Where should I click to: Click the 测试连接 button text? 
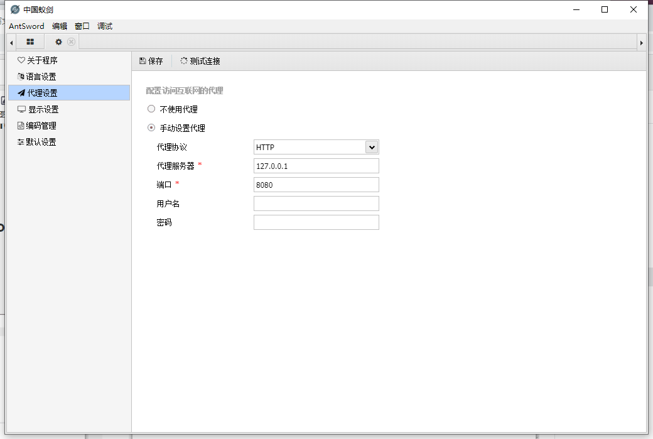tap(205, 61)
